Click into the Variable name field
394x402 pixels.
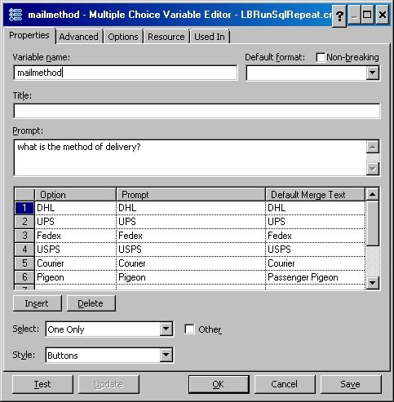pyautogui.click(x=126, y=73)
